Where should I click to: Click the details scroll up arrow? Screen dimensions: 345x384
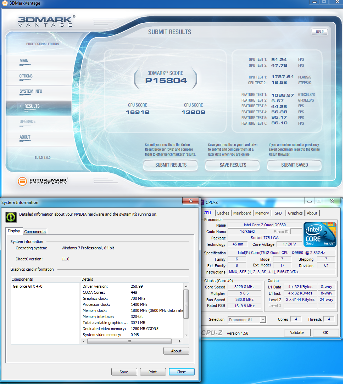(186, 286)
